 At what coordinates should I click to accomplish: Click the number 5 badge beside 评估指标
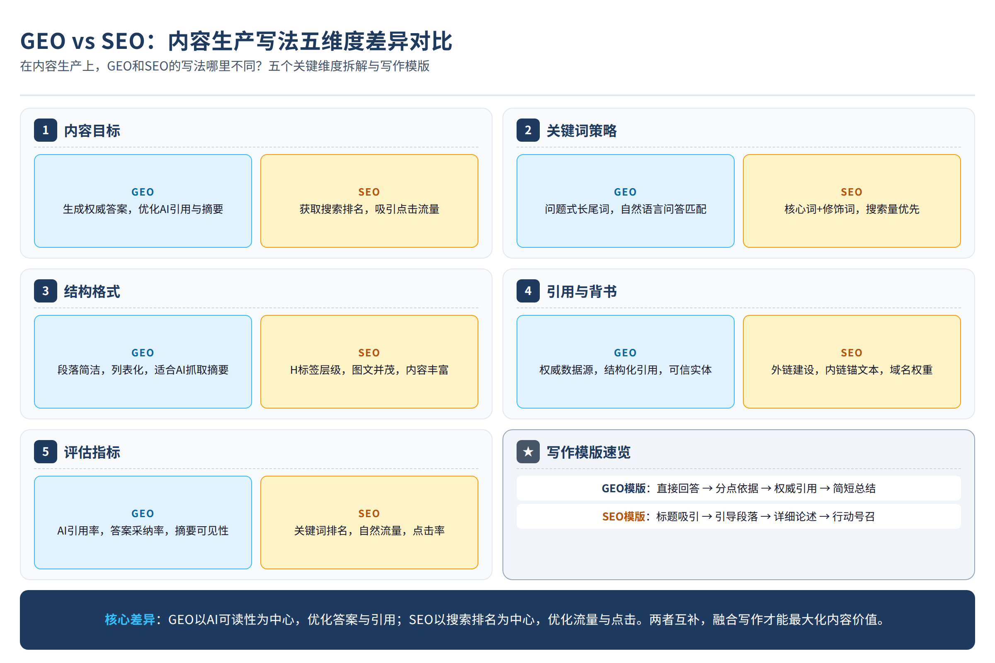pos(45,452)
